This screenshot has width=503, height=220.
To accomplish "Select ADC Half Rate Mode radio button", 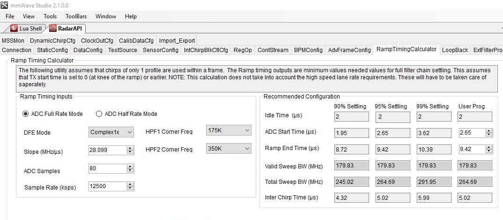I will [x=99, y=114].
